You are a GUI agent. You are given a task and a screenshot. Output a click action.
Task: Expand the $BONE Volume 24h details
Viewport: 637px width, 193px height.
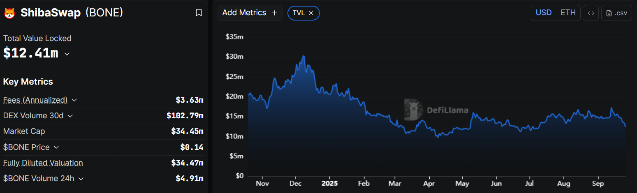pos(81,179)
